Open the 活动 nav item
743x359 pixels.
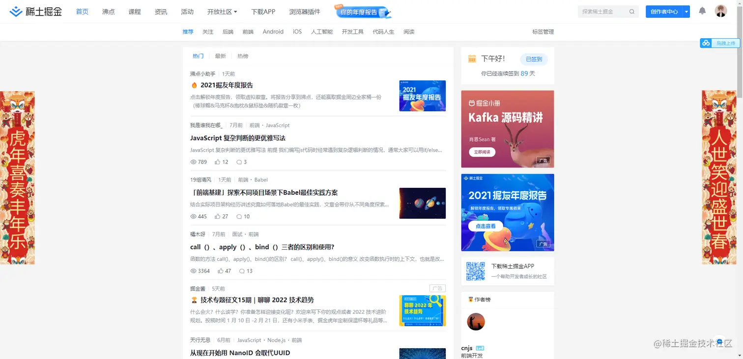point(187,12)
